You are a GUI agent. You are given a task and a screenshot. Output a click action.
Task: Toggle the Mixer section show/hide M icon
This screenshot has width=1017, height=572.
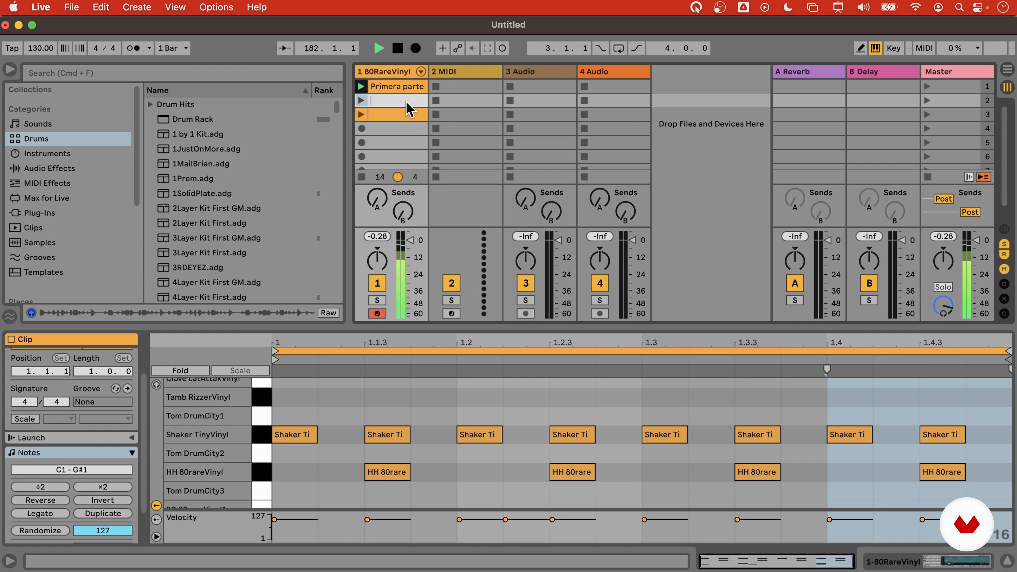click(1004, 269)
